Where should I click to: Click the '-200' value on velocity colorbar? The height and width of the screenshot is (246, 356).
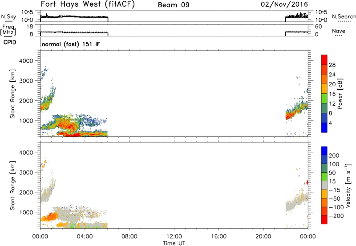(x=337, y=216)
